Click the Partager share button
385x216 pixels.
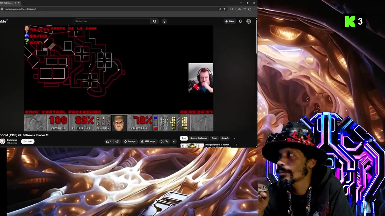(x=130, y=141)
